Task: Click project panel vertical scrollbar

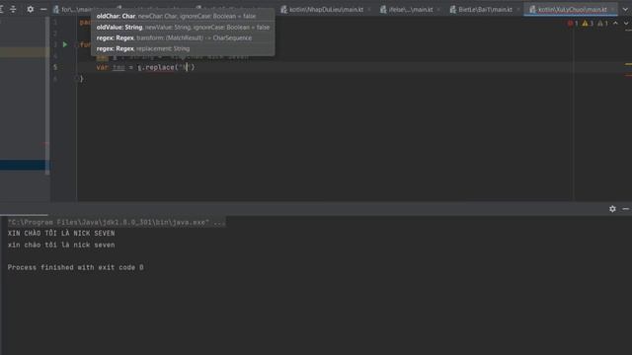Action: 47,96
